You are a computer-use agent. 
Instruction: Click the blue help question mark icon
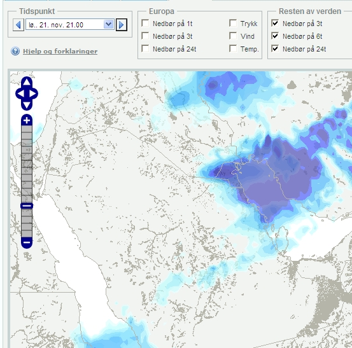[15, 51]
